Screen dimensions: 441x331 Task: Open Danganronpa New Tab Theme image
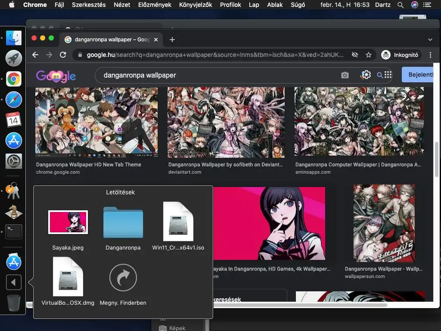96,122
